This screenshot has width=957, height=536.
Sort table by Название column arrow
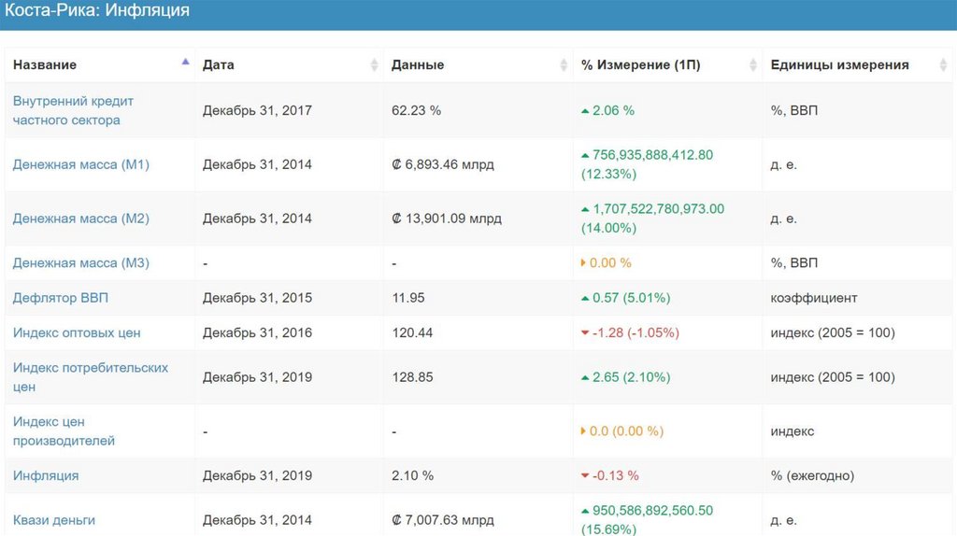[185, 63]
